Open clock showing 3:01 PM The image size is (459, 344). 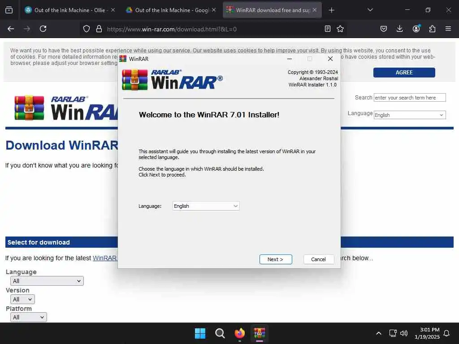[x=427, y=333]
